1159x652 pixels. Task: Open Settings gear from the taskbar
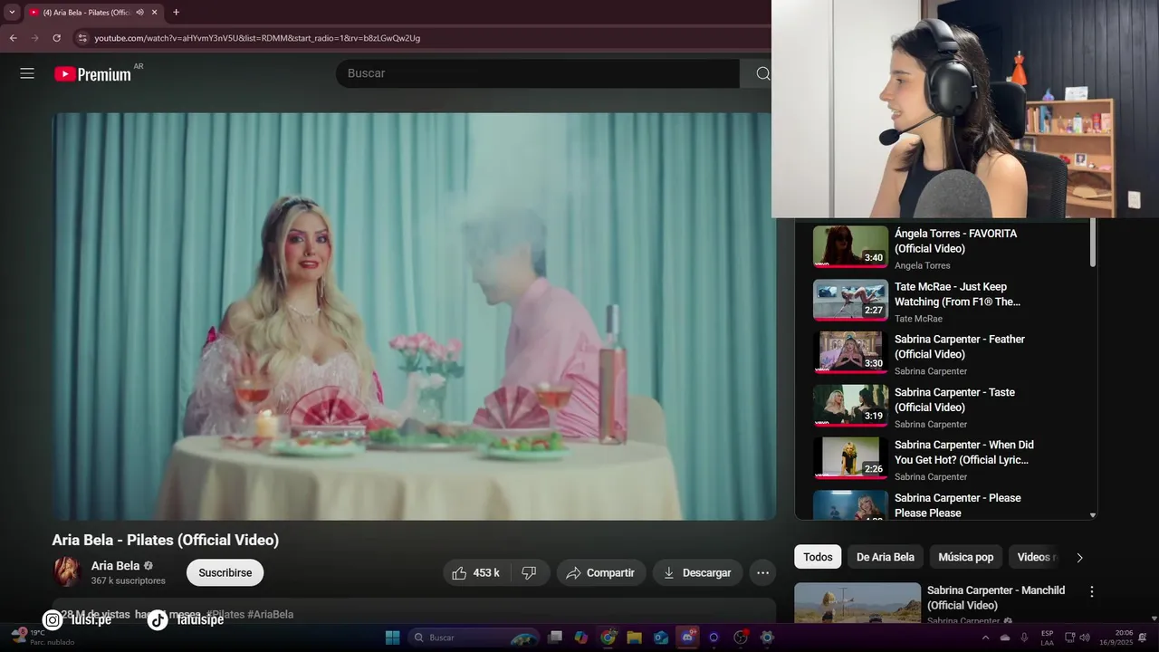point(767,638)
